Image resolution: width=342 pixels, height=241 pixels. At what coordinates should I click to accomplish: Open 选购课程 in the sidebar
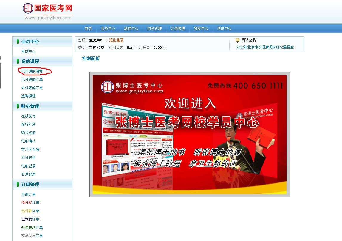(28, 96)
